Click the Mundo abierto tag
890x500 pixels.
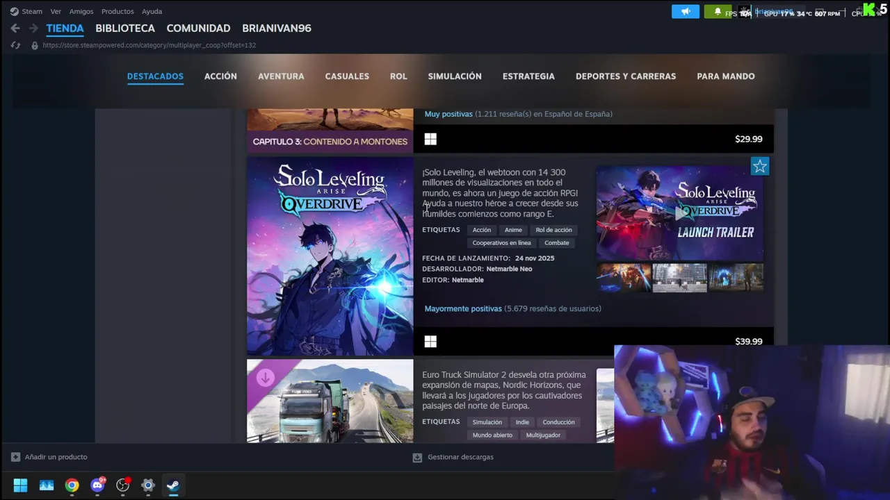[x=492, y=435]
